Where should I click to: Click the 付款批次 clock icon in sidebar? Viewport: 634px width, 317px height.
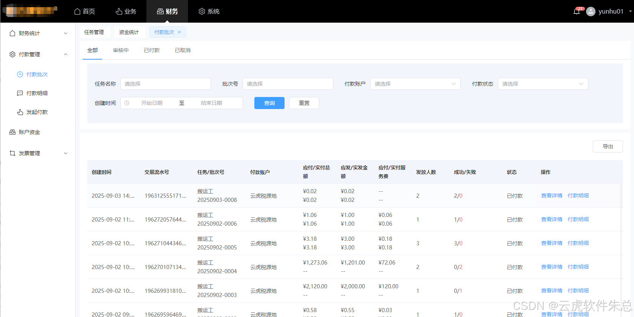[20, 74]
